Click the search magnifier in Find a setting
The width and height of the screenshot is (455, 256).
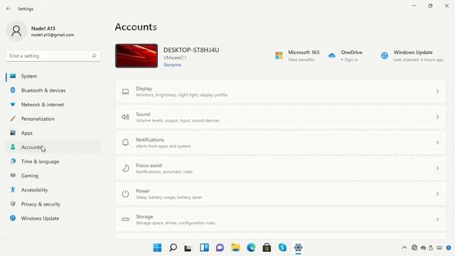94,55
